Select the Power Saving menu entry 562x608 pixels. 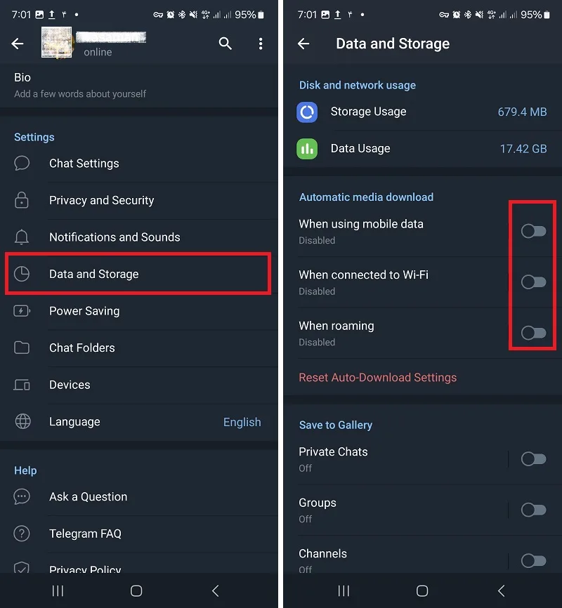pos(139,311)
